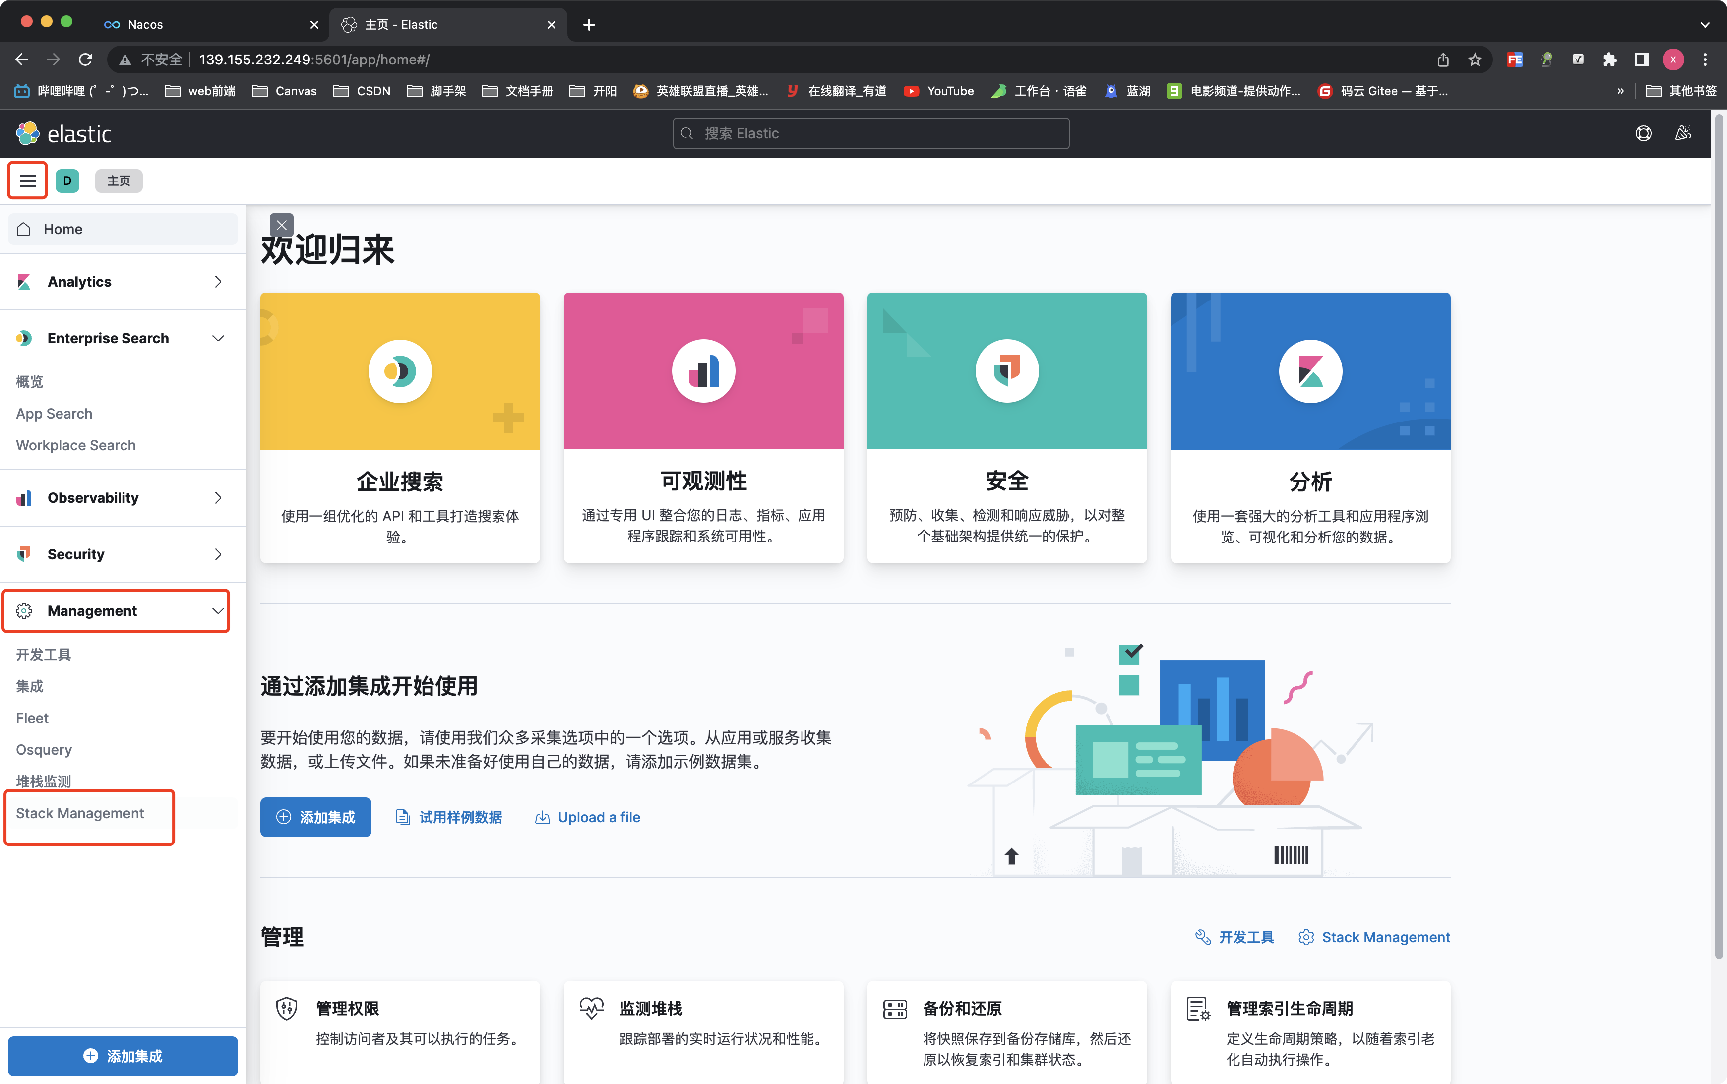Go back with the browser back arrow

click(x=21, y=60)
